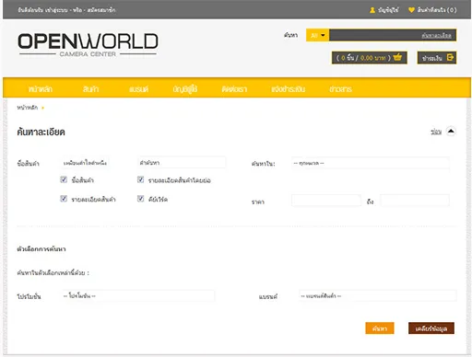Screen dimensions: 472x357
Task: Click the ค้นหาละเอียด link in search bar
Action: coord(436,36)
